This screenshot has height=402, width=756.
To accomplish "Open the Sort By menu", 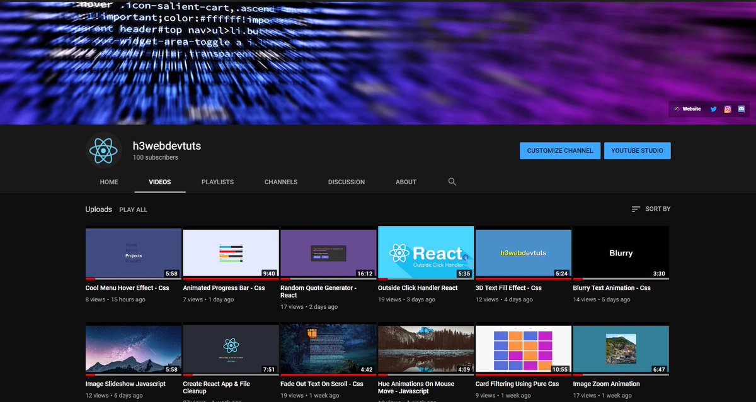I will coord(651,209).
